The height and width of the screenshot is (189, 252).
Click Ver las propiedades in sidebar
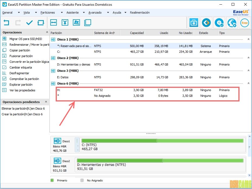pyautogui.click(x=22, y=90)
